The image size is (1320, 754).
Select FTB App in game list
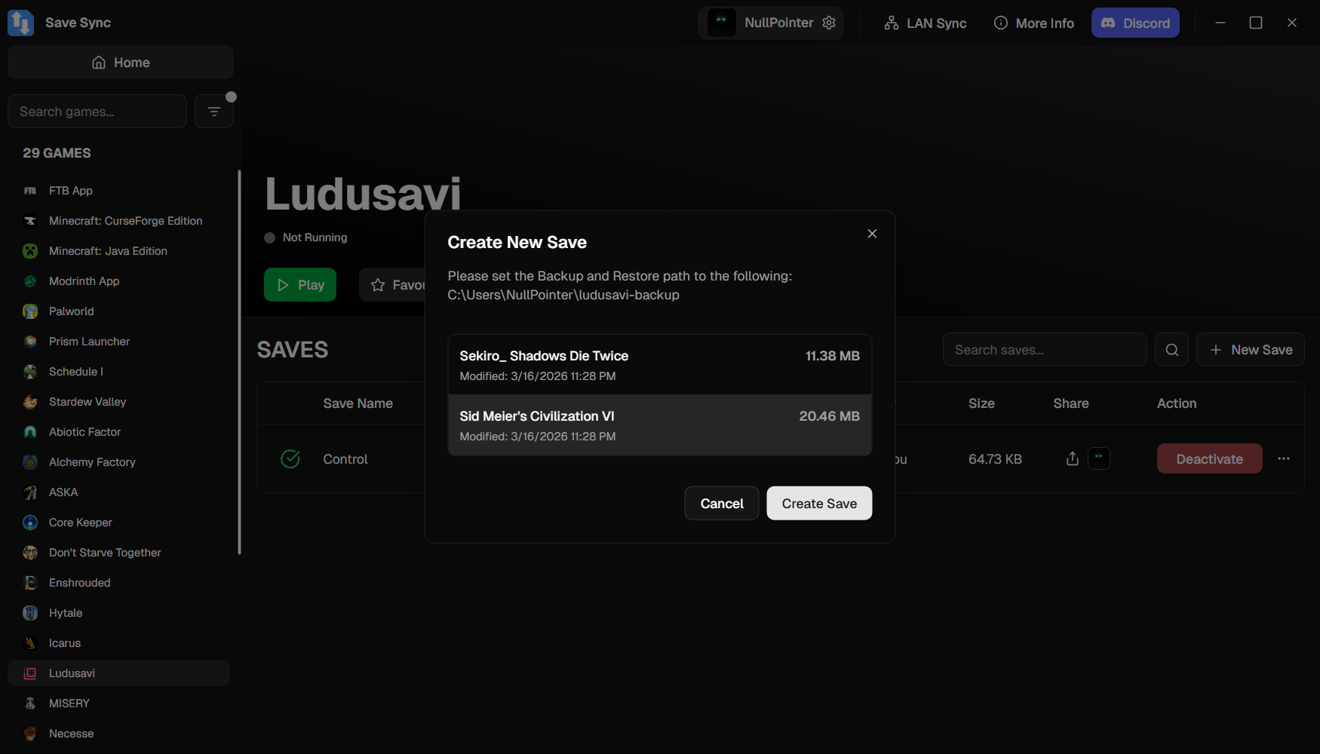(118, 191)
